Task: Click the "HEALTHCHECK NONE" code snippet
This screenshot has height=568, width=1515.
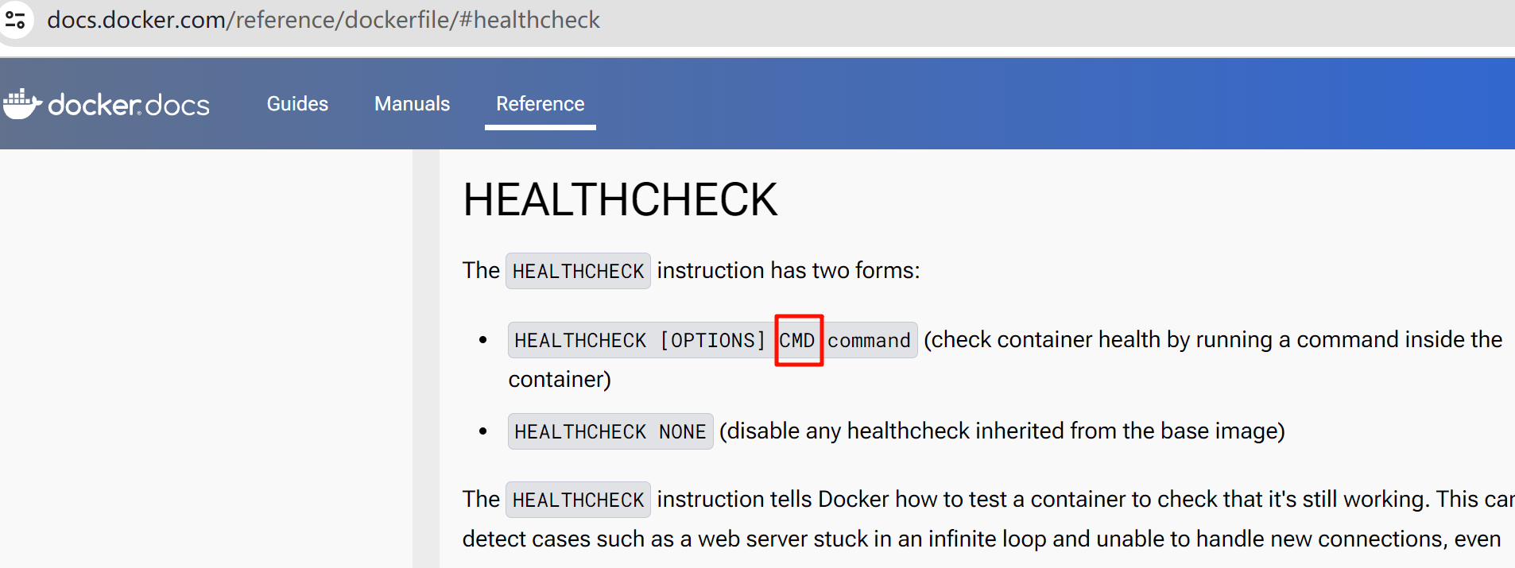Action: (610, 431)
